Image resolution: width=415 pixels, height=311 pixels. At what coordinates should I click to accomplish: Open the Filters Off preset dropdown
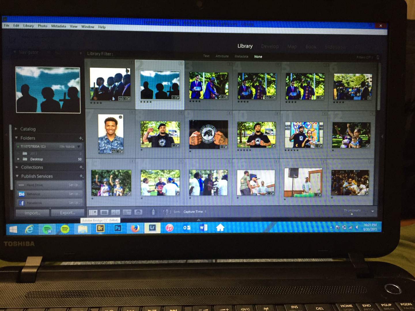pyautogui.click(x=365, y=57)
